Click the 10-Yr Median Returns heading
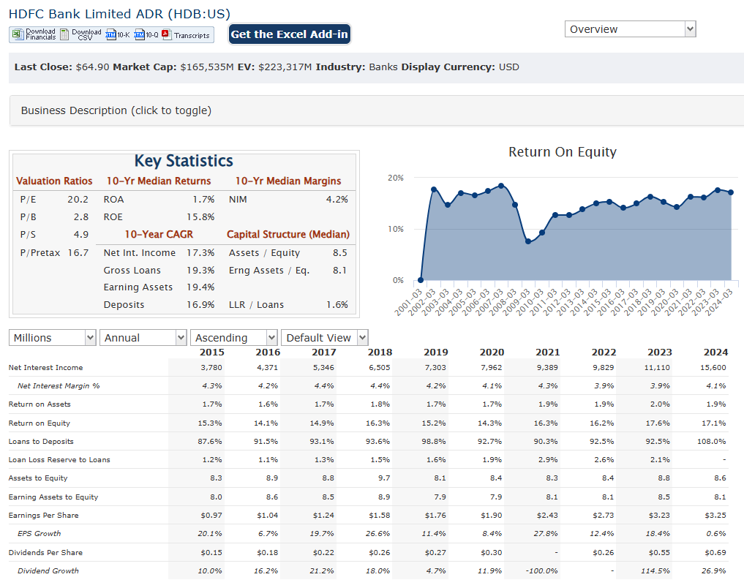This screenshot has height=588, width=744. 159,181
